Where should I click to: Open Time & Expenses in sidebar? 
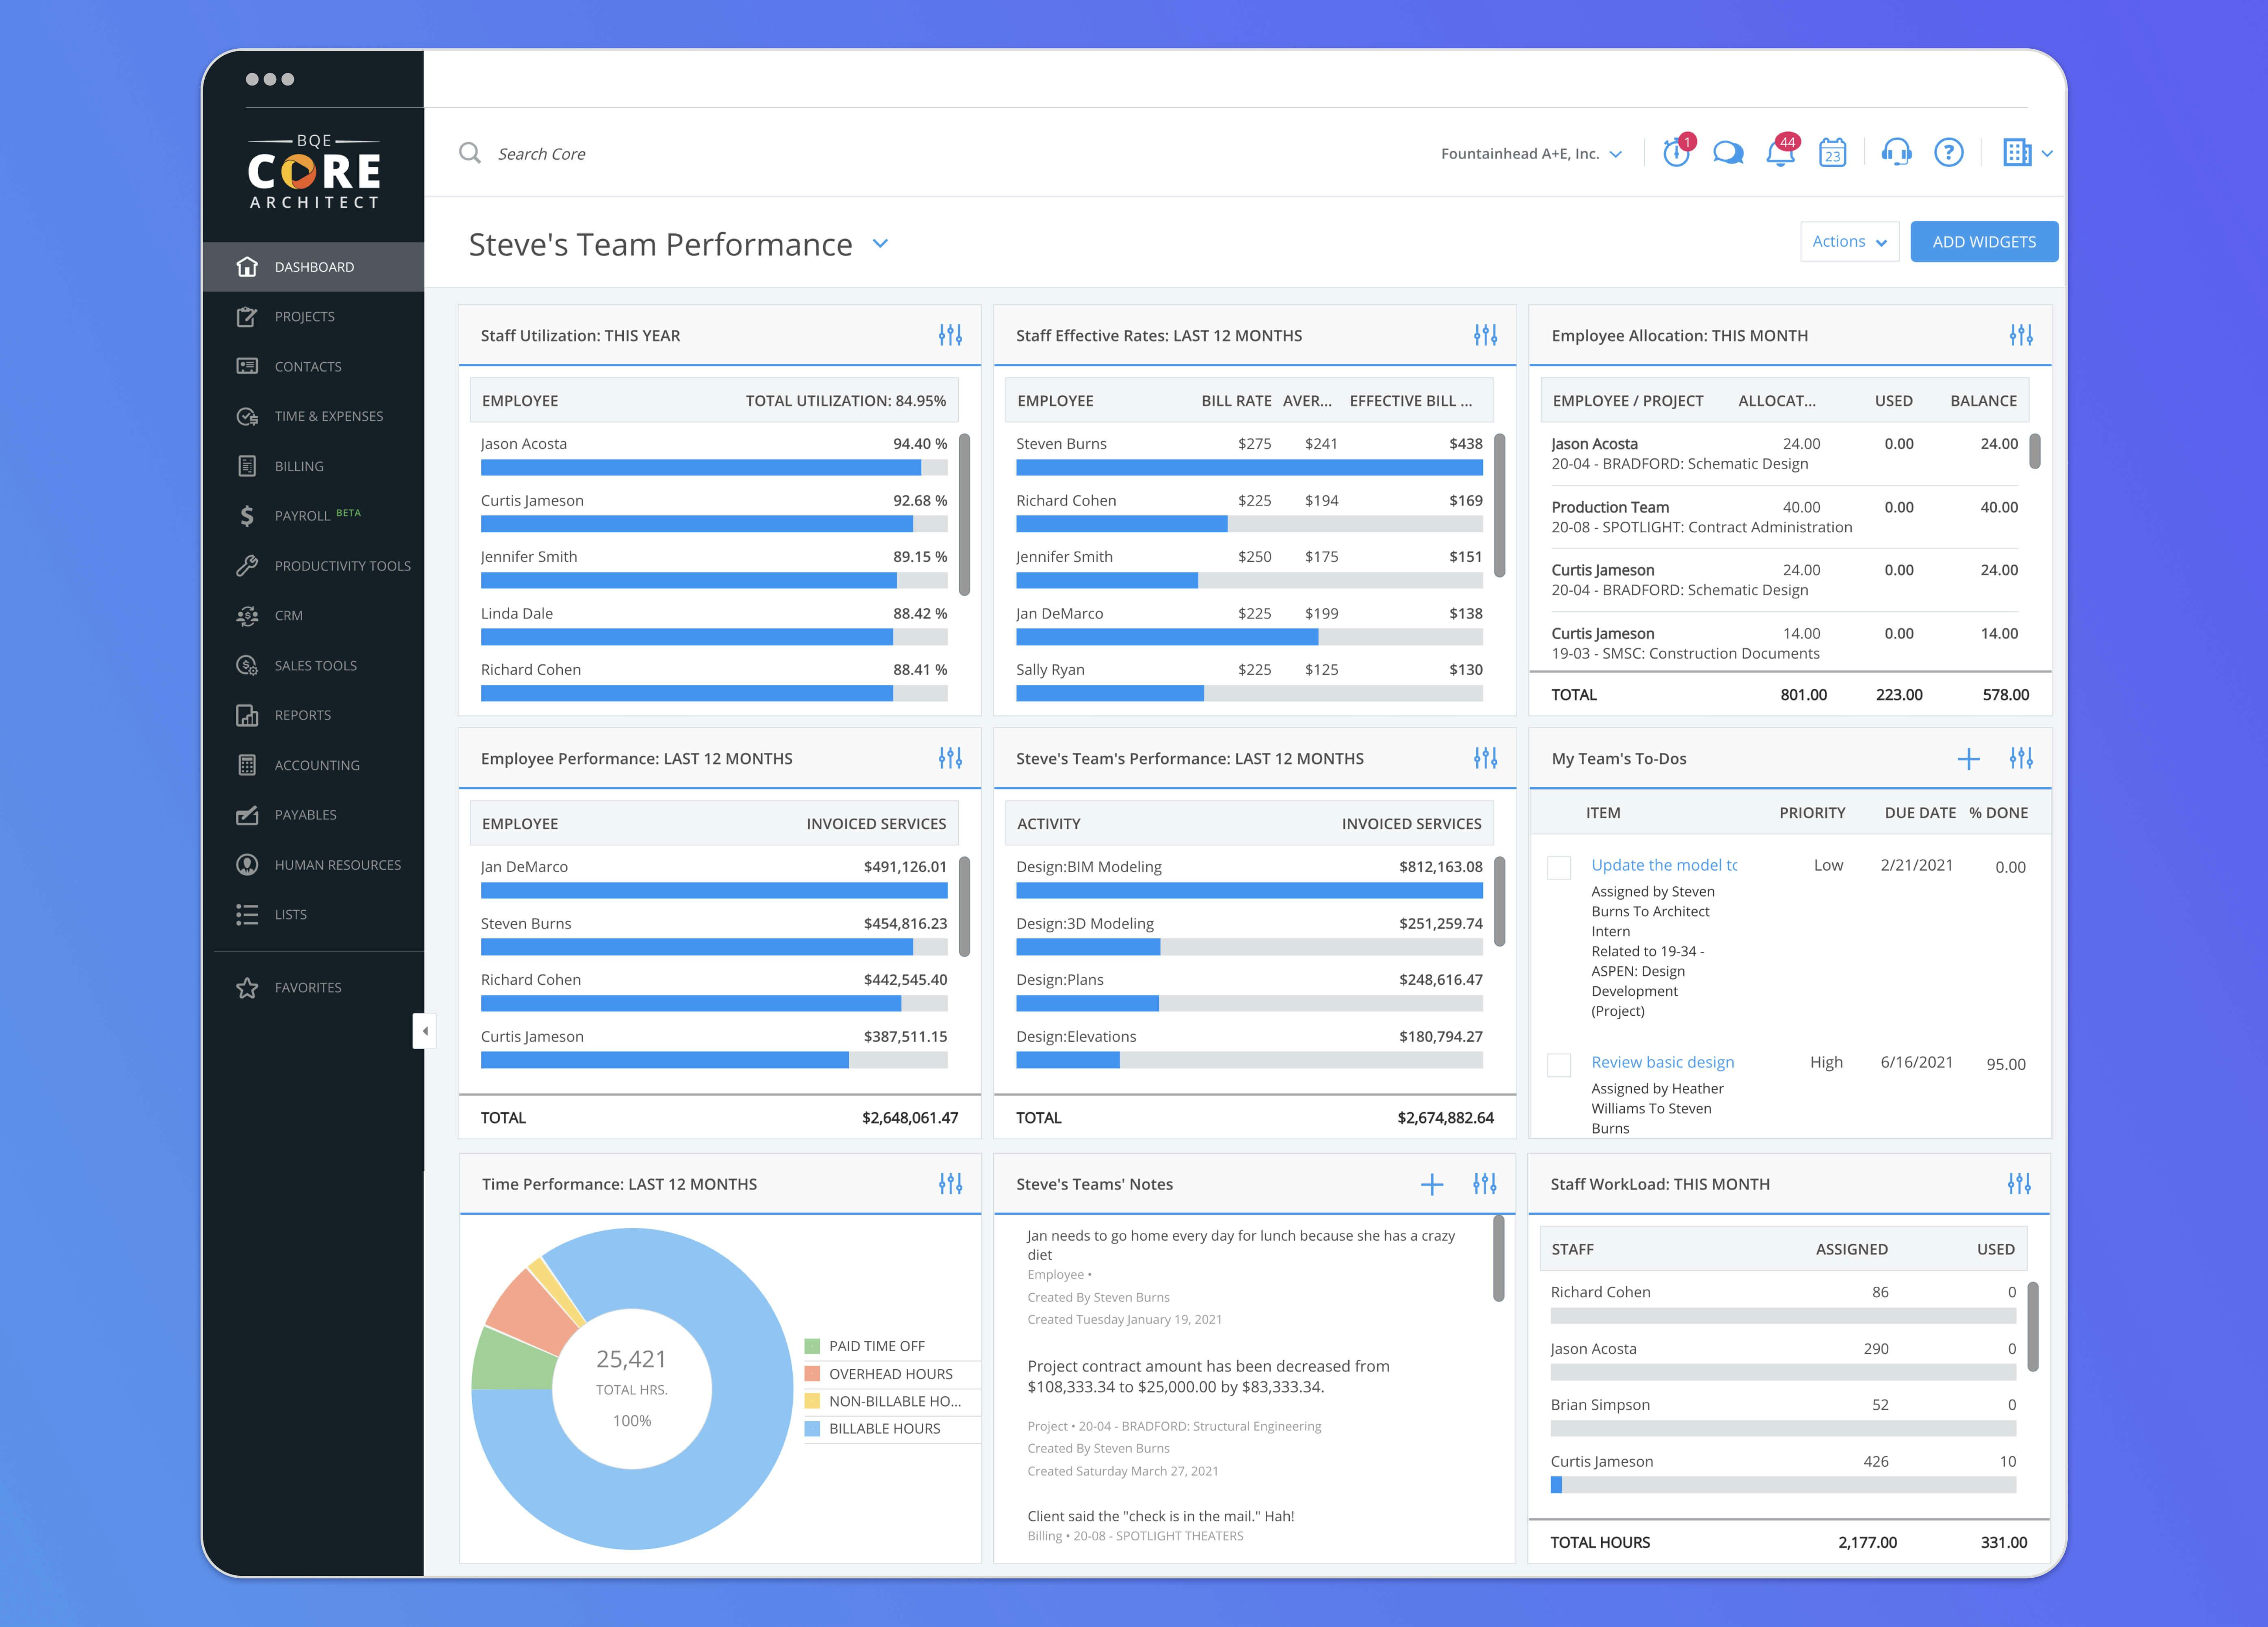click(328, 416)
